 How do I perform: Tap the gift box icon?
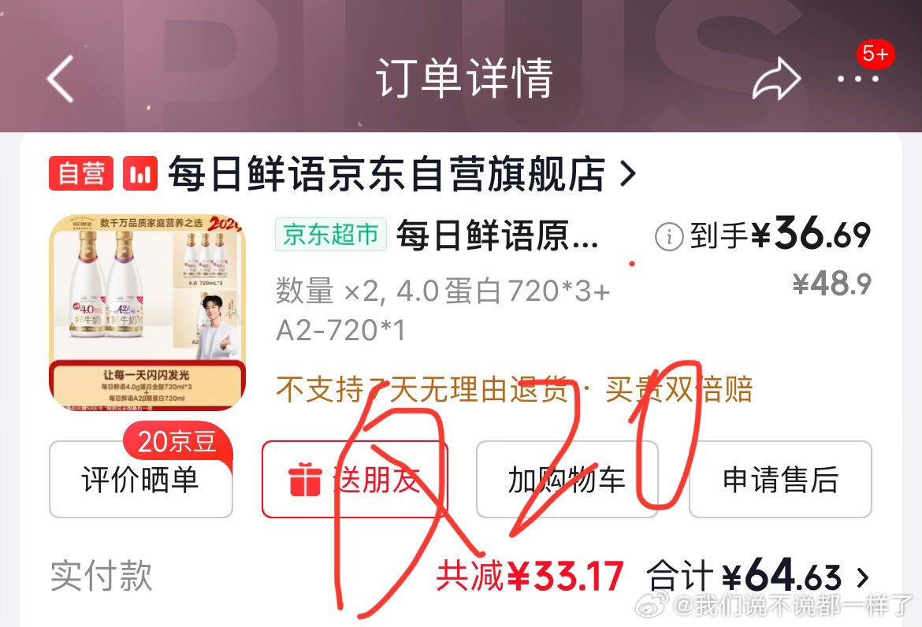click(305, 480)
